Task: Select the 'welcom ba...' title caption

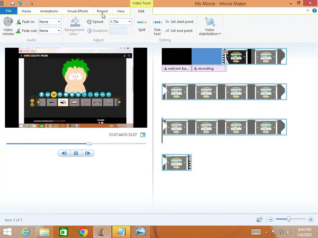Action: click(x=176, y=68)
